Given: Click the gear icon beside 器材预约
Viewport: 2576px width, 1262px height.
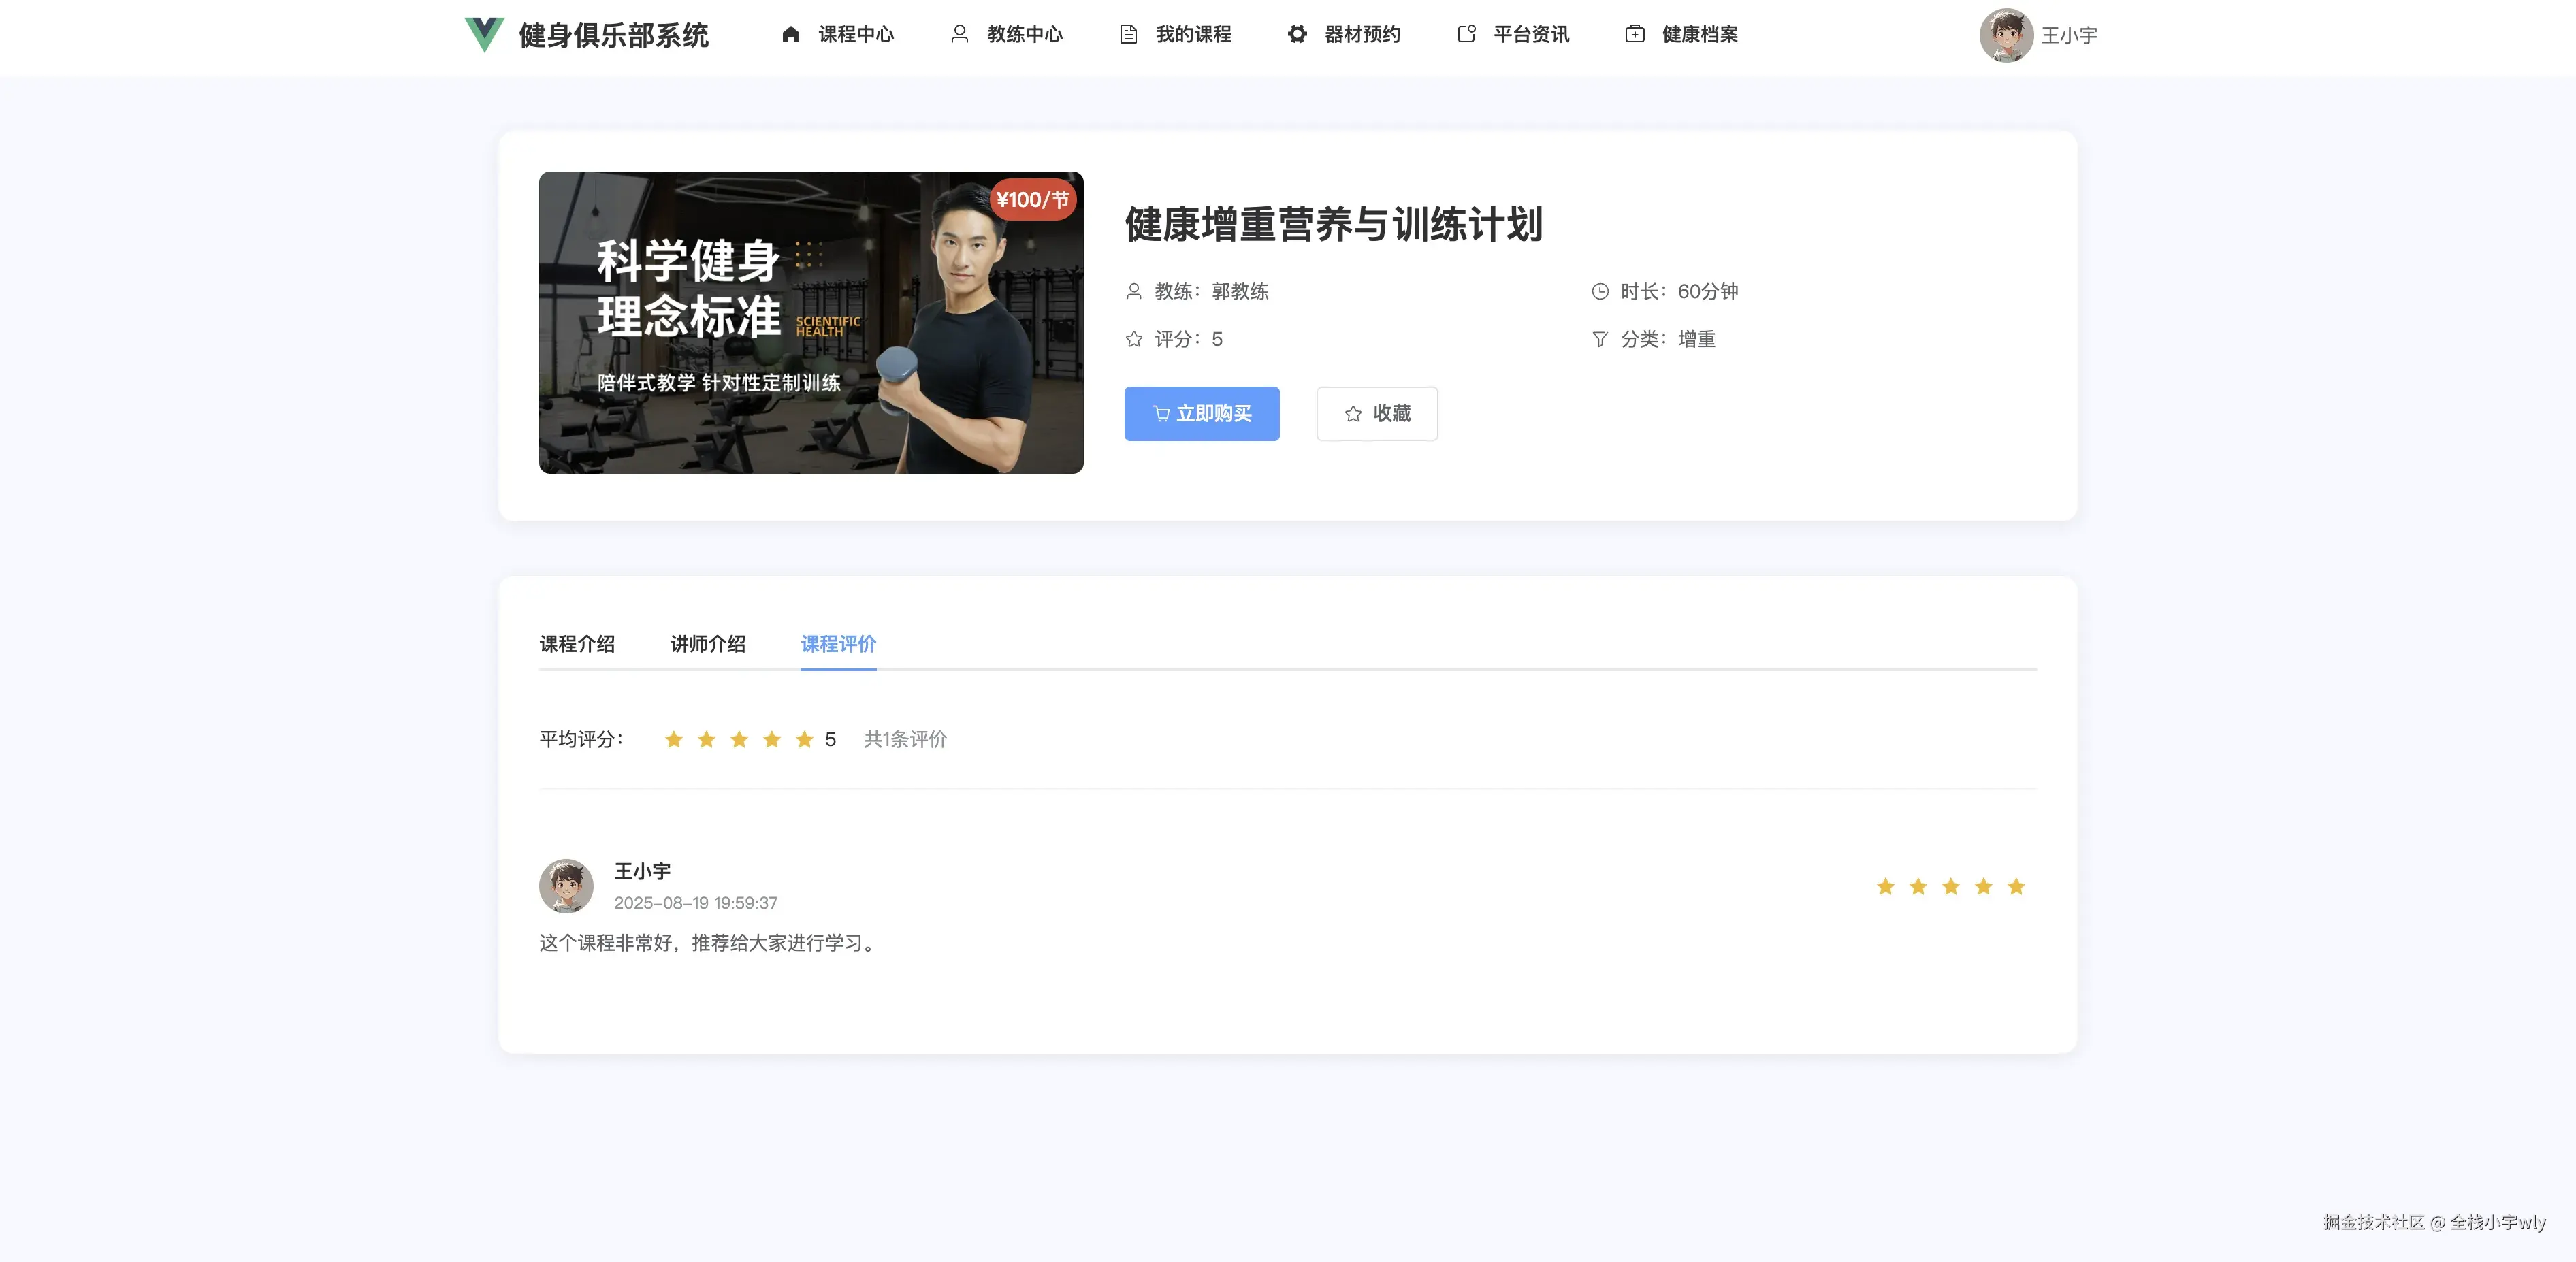Looking at the screenshot, I should pos(1297,34).
